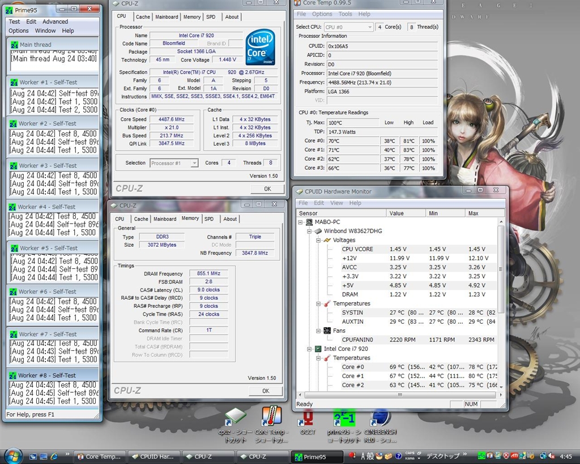Collapse the Fans tree node
Viewport: 580px width, 464px height.
pyautogui.click(x=318, y=330)
